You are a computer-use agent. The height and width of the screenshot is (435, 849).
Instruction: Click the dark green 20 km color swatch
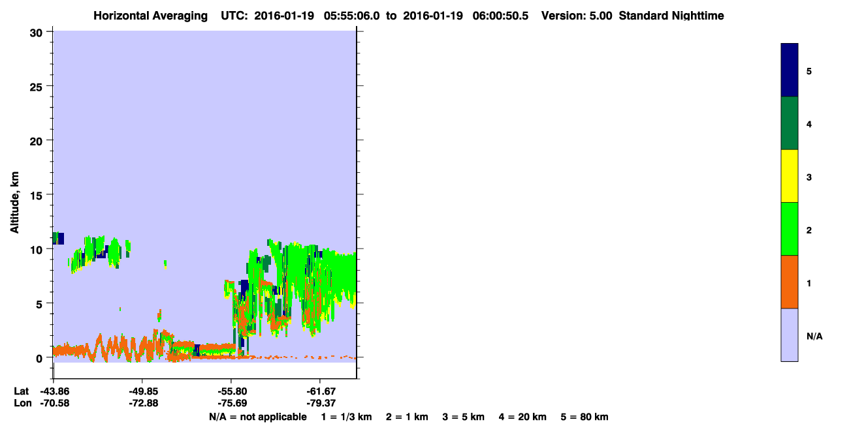pos(790,123)
